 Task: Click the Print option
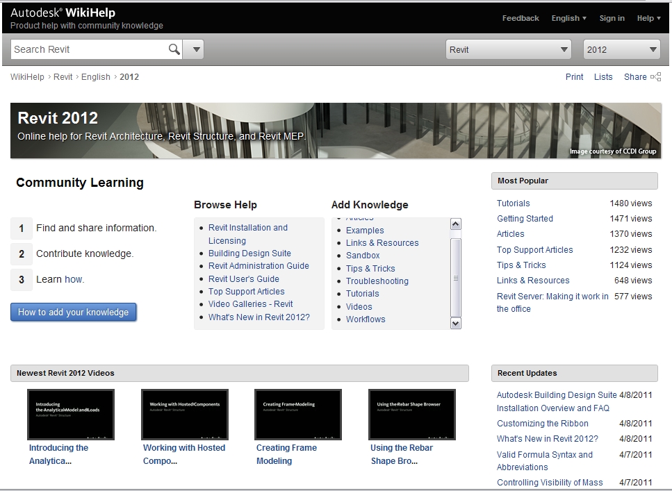coord(574,76)
